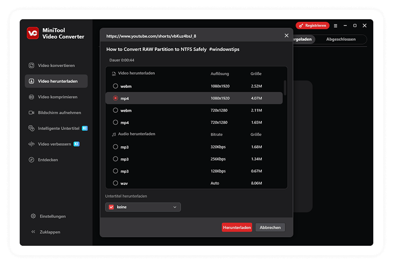Click the red Herunterladen button

tap(237, 227)
